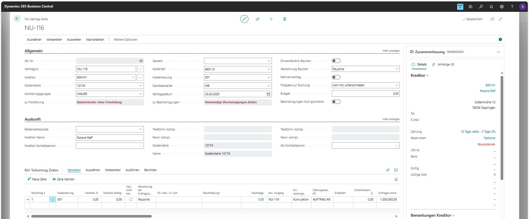Open the settings gear icon
Viewport: 529px width, 219px height.
[502, 6]
